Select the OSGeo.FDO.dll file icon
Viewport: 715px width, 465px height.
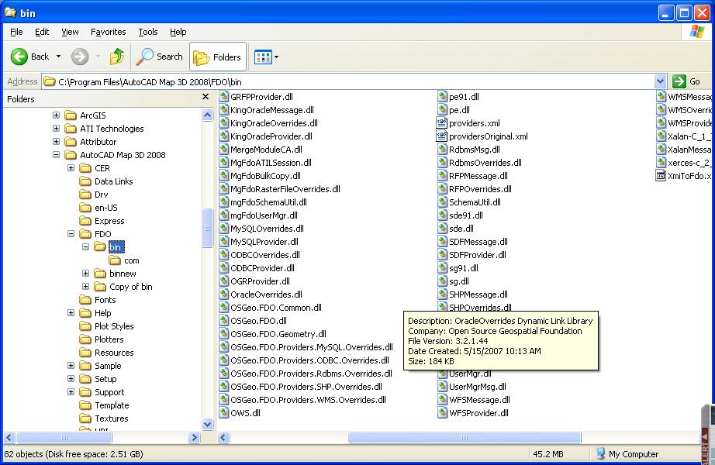[223, 321]
